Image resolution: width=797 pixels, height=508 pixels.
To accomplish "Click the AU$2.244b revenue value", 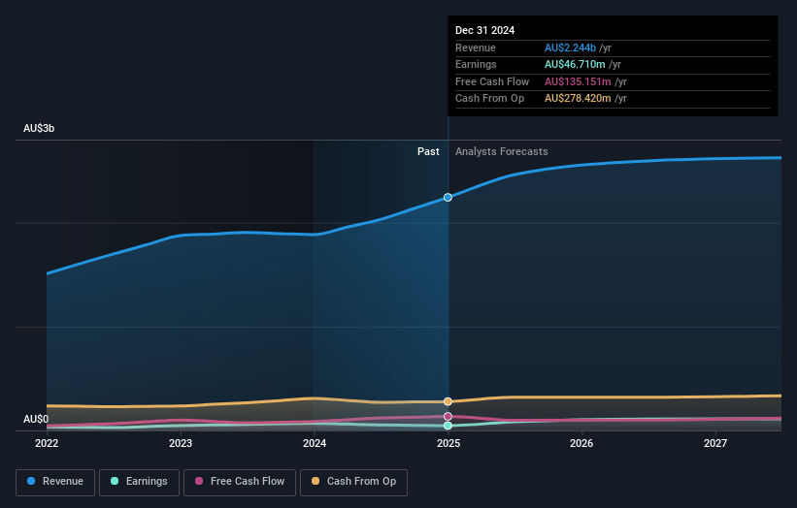I will [x=570, y=48].
